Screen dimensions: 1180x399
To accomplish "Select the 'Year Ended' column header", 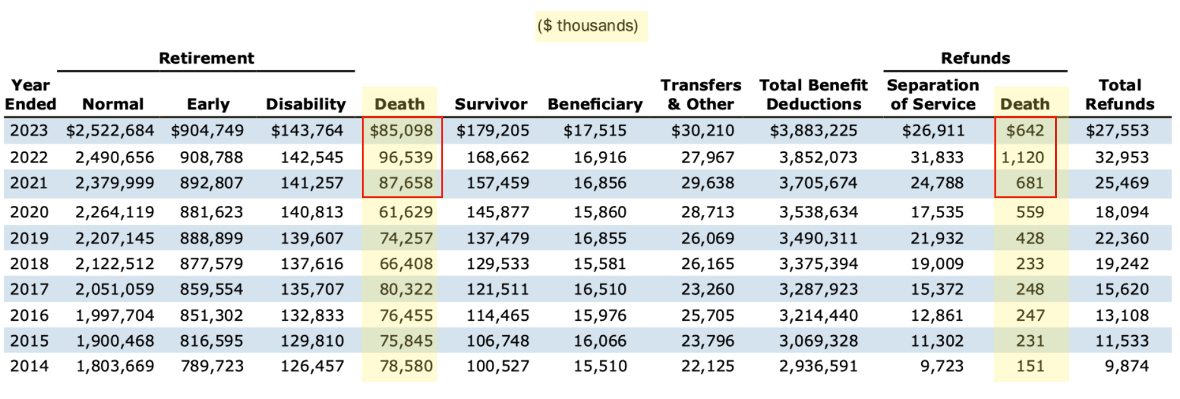I will [30, 95].
